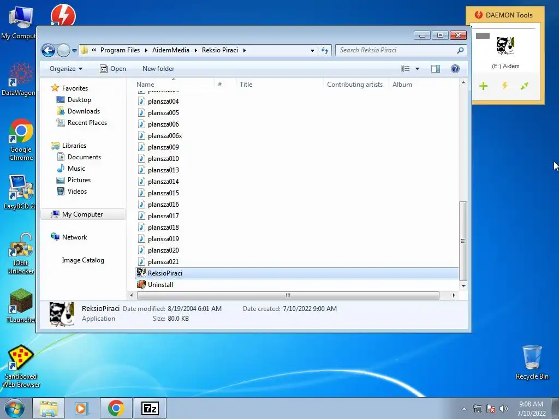Select the plansza004 audio file
This screenshot has height=419, width=559.
click(x=163, y=101)
